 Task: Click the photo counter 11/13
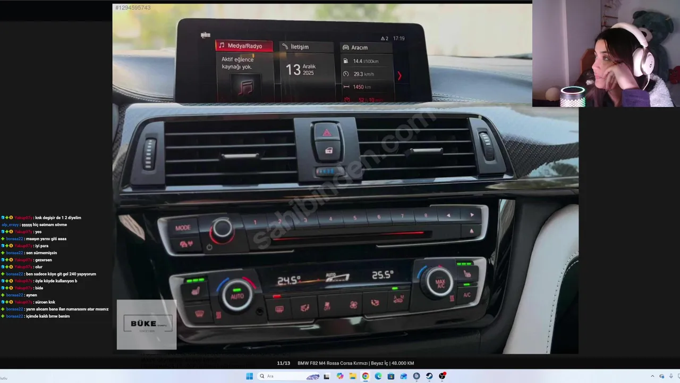tap(284, 363)
